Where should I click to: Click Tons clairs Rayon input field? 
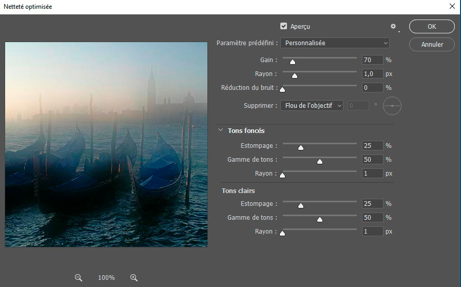tap(372, 232)
